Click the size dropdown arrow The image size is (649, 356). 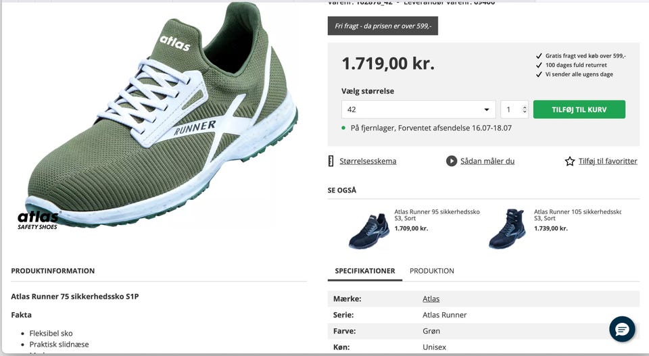tap(487, 110)
